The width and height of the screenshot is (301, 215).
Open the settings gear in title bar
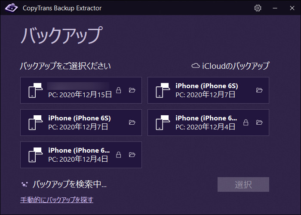[258, 8]
